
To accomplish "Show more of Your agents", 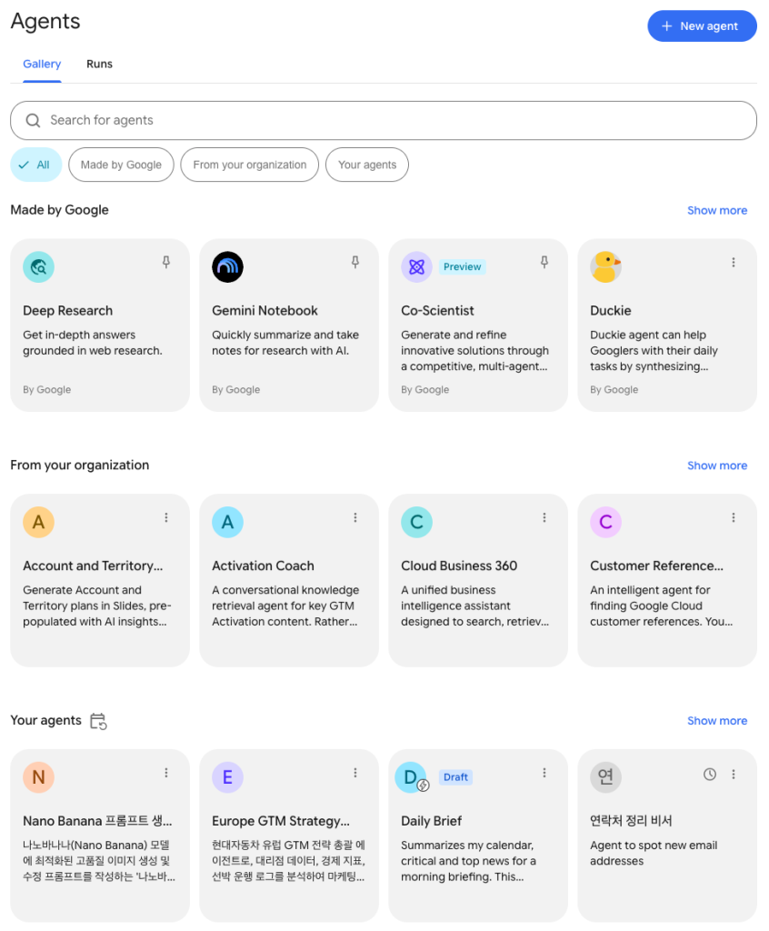I will tap(717, 721).
